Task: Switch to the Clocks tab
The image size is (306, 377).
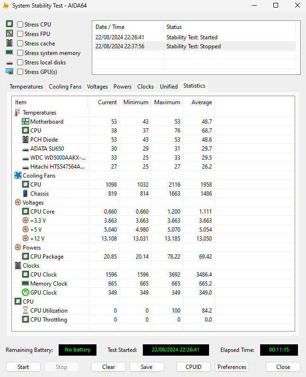Action: click(145, 87)
